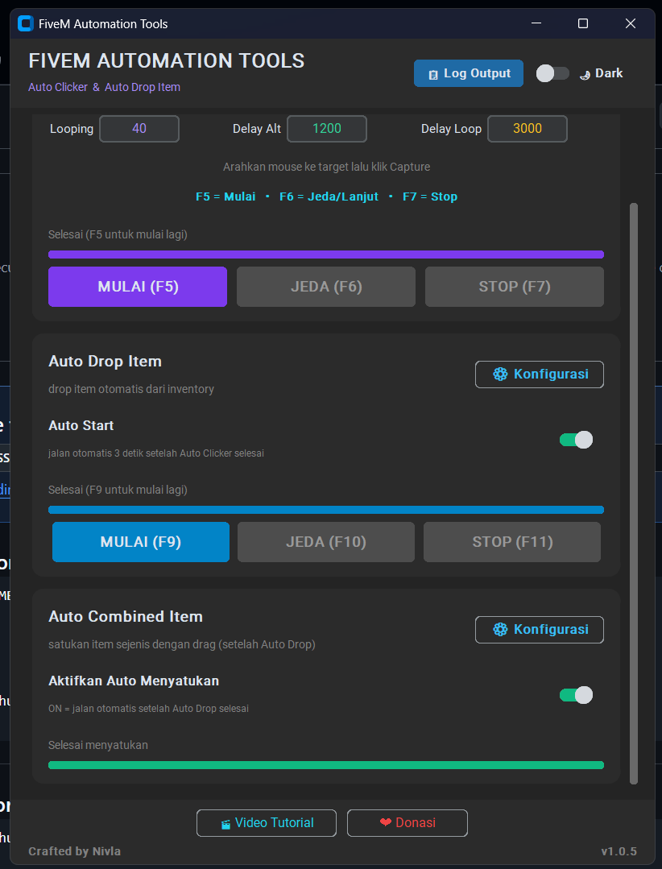Click the gear icon in Auto Combined Konfigurasi
662x869 pixels.
[500, 630]
